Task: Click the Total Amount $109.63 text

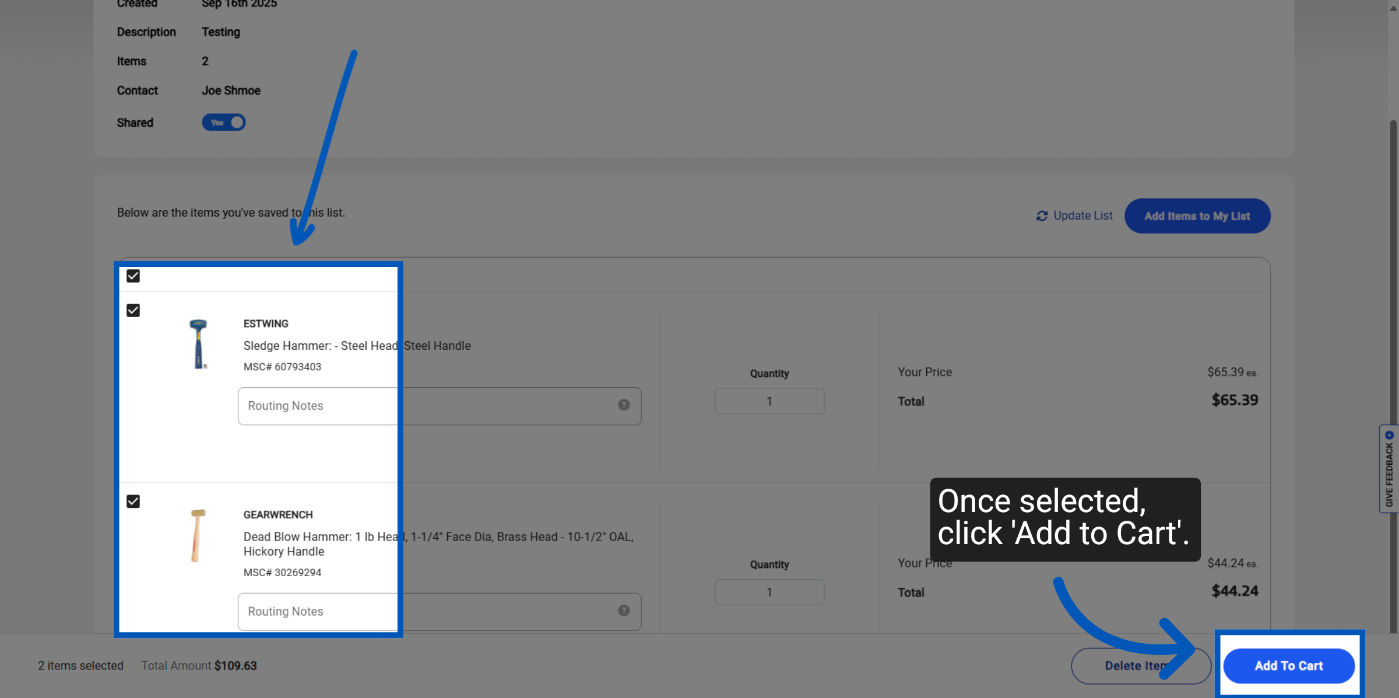Action: pos(199,666)
